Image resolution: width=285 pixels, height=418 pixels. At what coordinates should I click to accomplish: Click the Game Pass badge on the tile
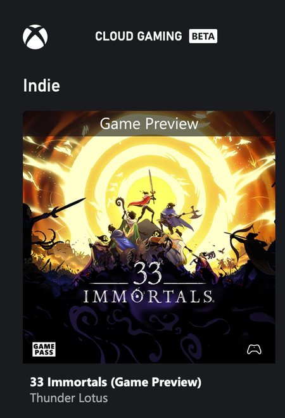(44, 349)
